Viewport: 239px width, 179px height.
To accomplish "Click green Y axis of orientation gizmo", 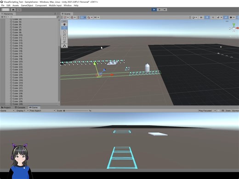I will pos(233,25).
